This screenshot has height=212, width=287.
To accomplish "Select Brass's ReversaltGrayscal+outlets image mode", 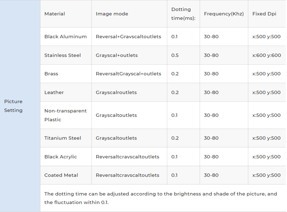I will tap(128, 74).
